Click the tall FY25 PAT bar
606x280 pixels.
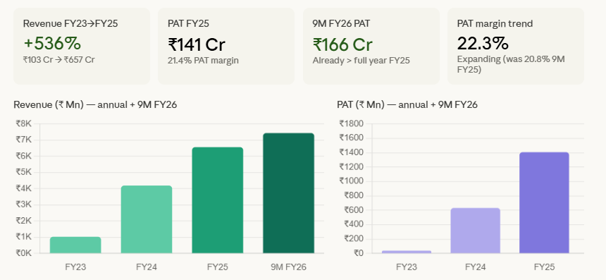pos(544,203)
